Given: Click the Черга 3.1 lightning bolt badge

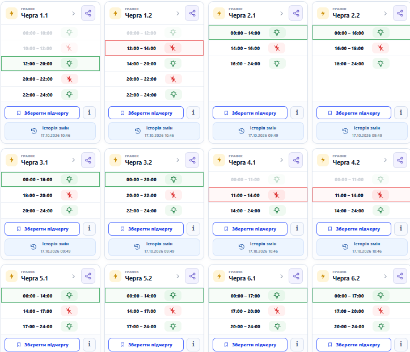Looking at the screenshot, I should click(11, 160).
